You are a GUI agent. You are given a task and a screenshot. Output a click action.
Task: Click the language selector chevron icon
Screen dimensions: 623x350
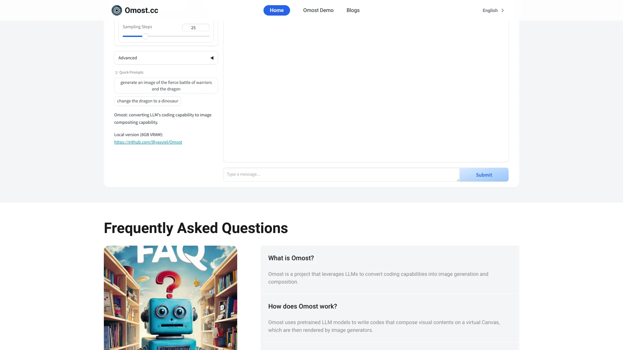point(503,10)
